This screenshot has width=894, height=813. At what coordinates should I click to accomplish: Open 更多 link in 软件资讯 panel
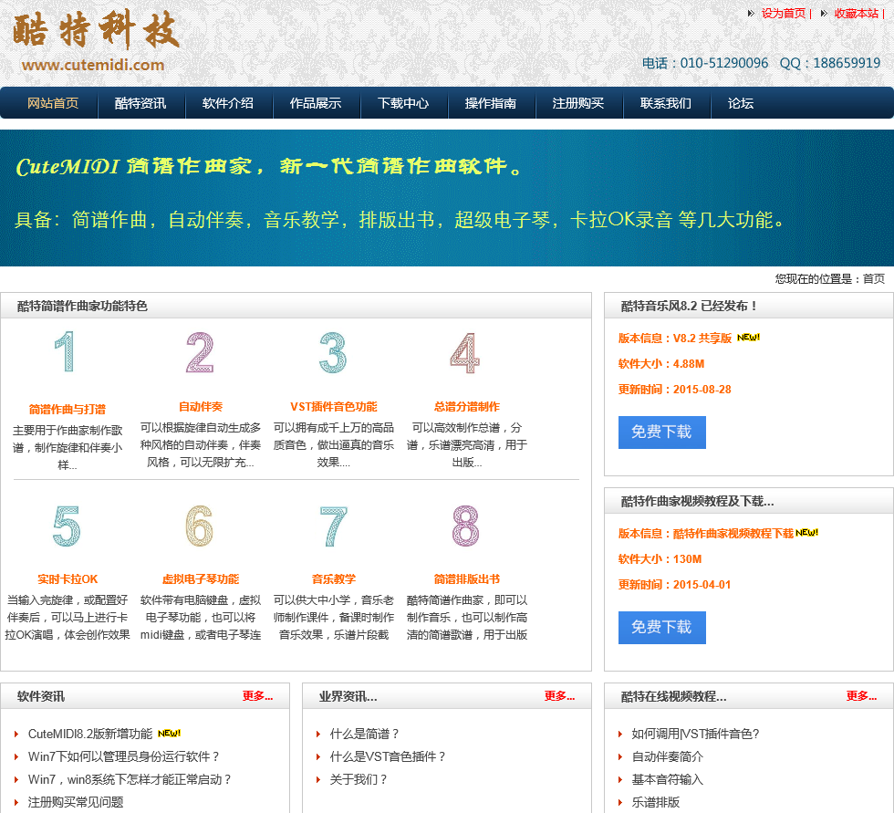tap(257, 695)
